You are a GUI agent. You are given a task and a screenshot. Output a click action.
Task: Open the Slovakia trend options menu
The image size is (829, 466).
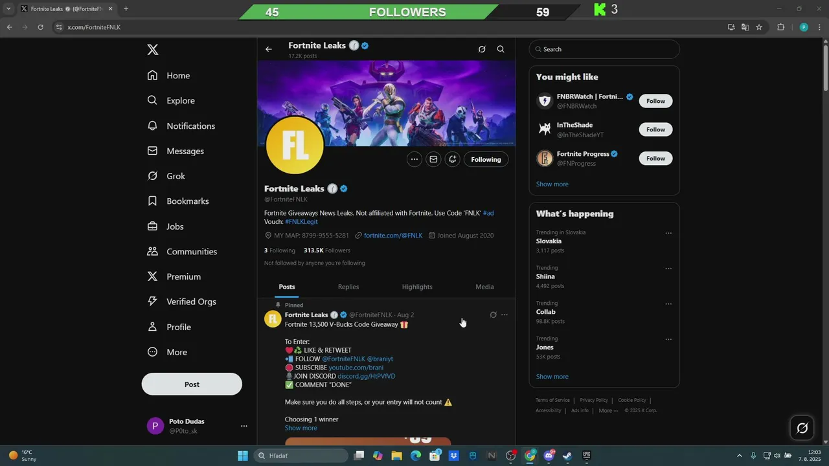[668, 234]
